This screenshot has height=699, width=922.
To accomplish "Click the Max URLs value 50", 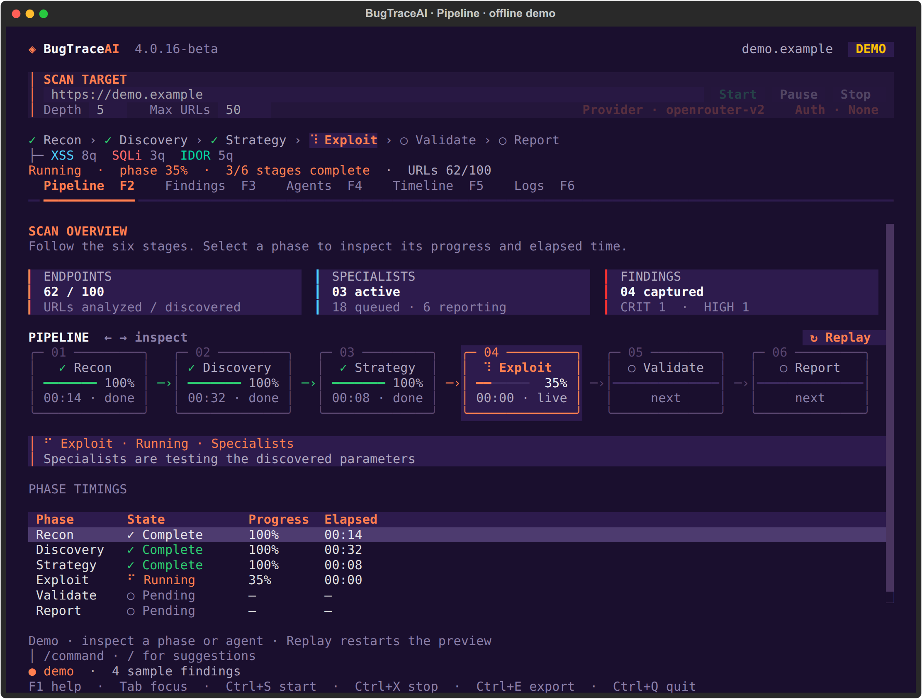I will [244, 110].
